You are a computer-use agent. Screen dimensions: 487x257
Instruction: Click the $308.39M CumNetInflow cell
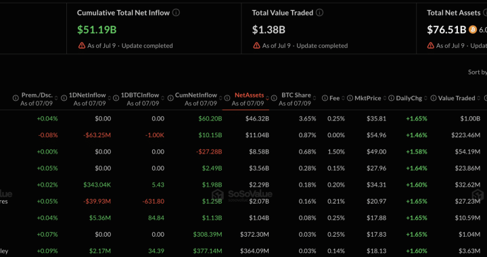(208, 234)
